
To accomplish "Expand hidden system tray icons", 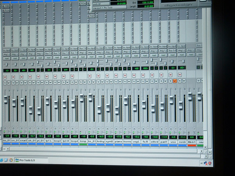I will (x=201, y=163).
